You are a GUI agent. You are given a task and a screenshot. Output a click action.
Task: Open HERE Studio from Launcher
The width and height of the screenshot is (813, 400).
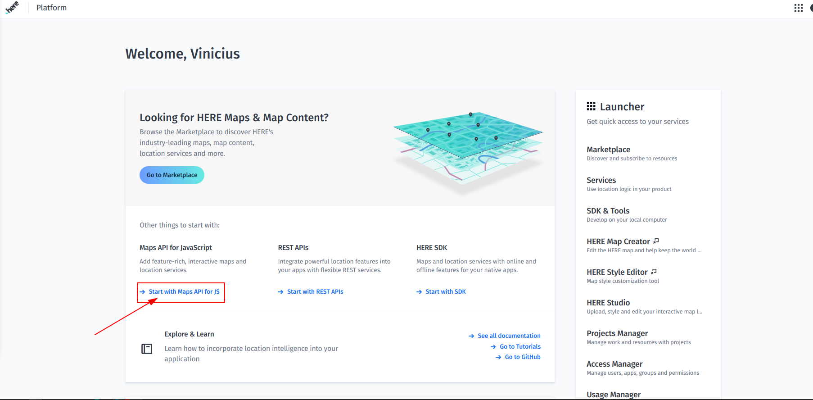pos(608,303)
